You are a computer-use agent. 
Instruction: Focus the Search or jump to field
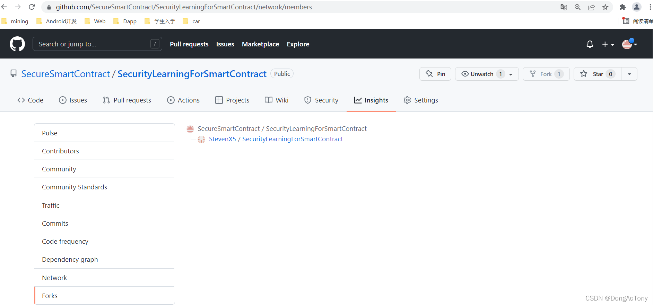(97, 44)
